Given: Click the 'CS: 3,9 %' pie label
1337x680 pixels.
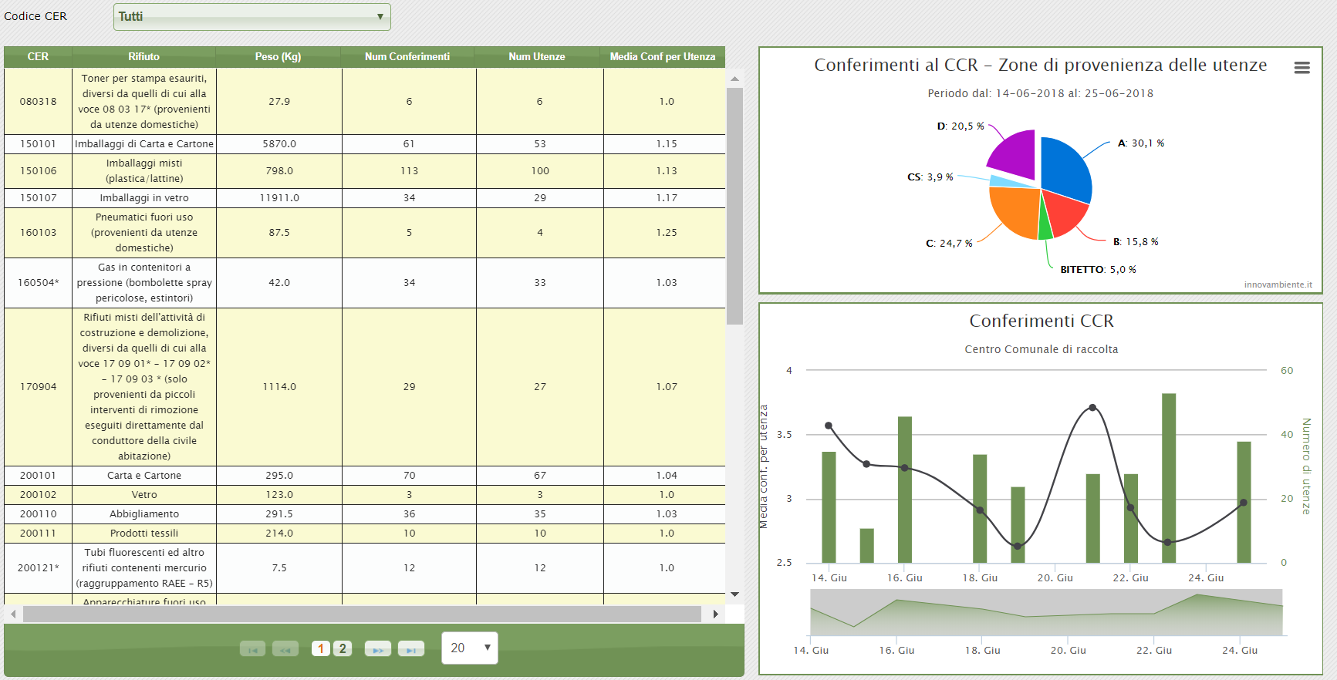Looking at the screenshot, I should pos(930,177).
